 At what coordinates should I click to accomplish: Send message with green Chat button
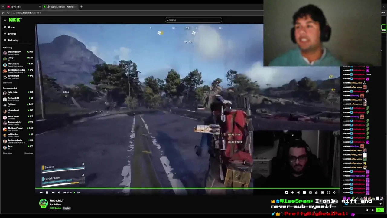tap(380, 210)
